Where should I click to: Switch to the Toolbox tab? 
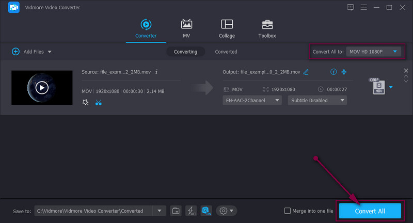coord(267,29)
